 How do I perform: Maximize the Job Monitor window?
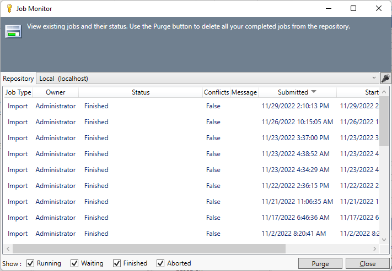point(353,9)
